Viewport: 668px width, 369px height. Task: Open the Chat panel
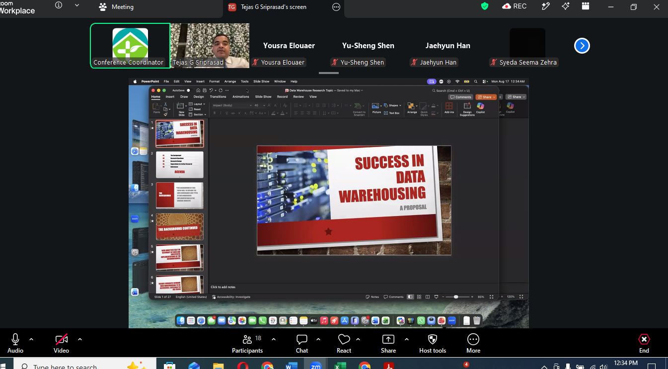coord(302,343)
